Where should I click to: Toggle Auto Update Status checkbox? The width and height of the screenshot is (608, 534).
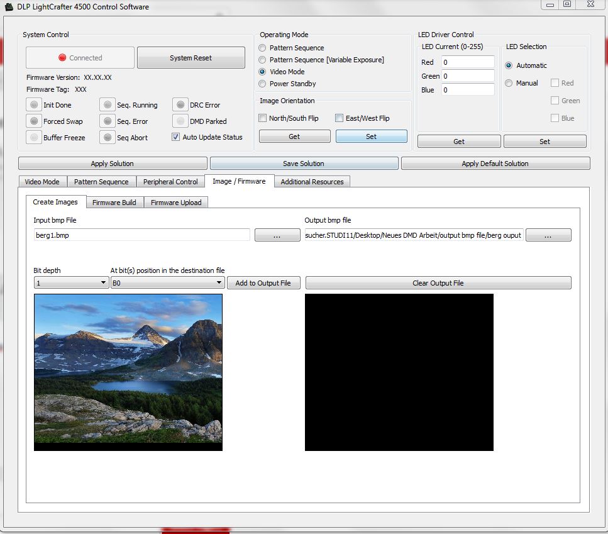point(175,137)
